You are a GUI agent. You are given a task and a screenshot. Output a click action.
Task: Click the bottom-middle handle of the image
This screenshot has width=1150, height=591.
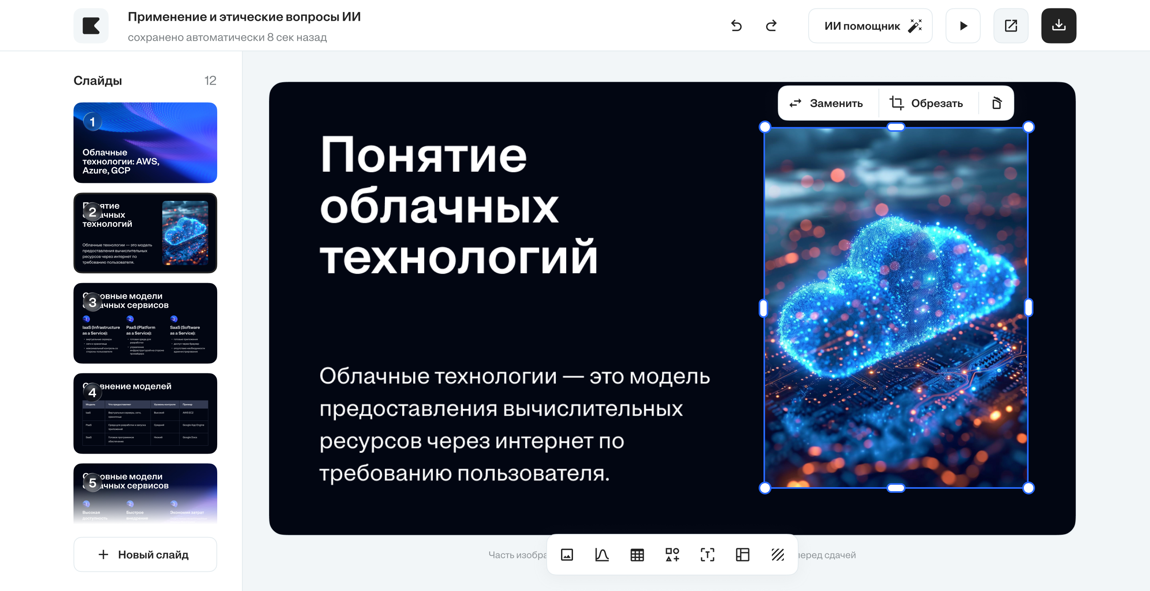pyautogui.click(x=896, y=488)
